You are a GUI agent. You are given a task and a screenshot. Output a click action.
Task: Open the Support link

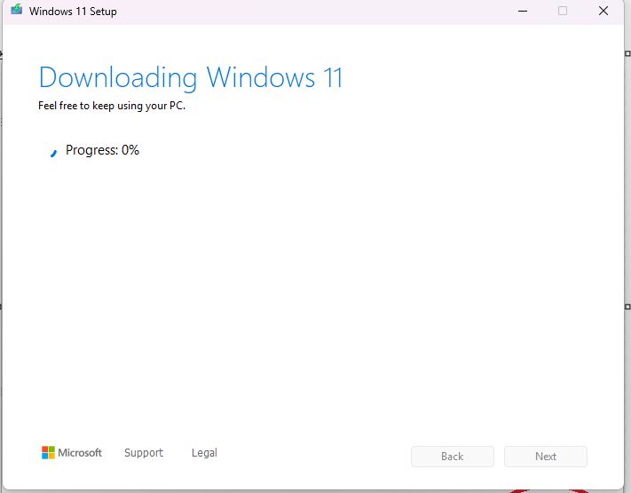143,453
